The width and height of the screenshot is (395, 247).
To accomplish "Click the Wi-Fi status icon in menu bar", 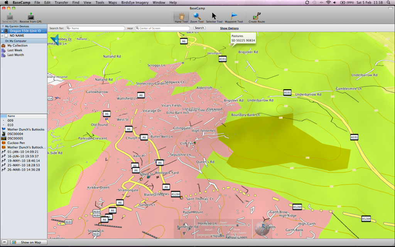I will tap(328, 3).
